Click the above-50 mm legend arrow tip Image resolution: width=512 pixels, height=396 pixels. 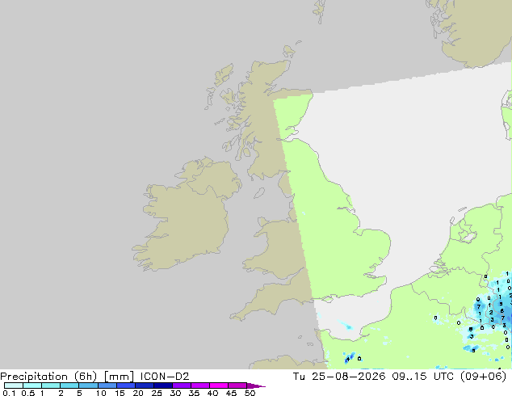(256, 385)
